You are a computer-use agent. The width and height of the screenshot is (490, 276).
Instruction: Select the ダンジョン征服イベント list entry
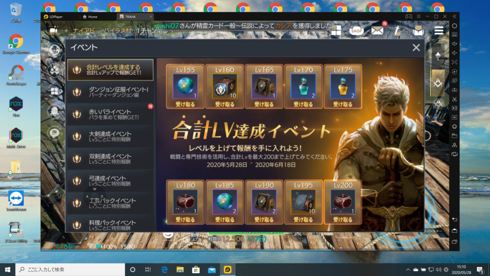tap(110, 92)
